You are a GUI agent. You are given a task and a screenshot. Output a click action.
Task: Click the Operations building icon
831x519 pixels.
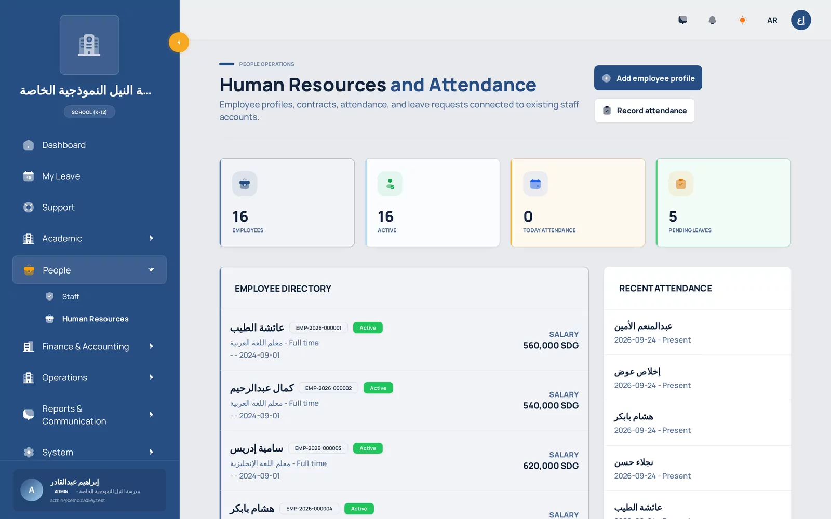29,378
